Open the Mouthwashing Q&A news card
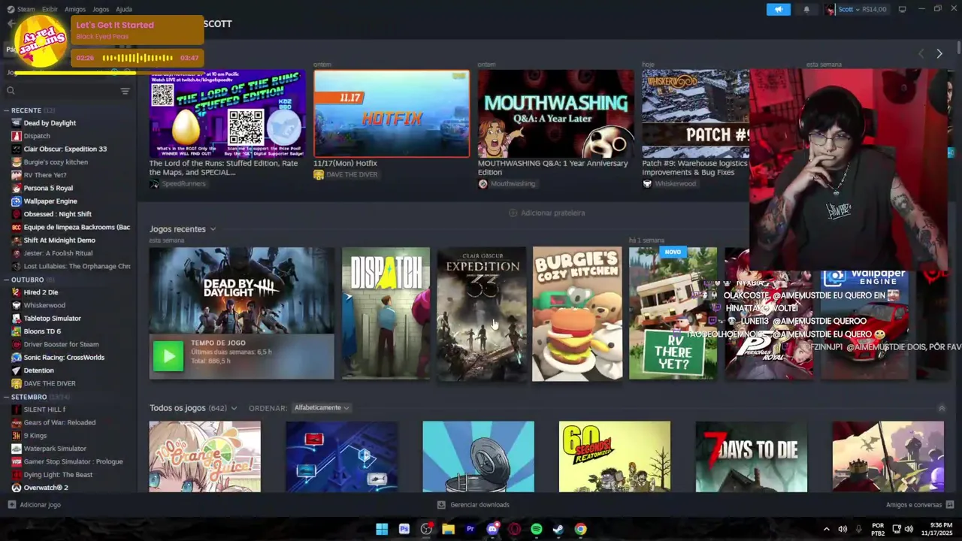Viewport: 962px width, 541px height. (x=556, y=113)
